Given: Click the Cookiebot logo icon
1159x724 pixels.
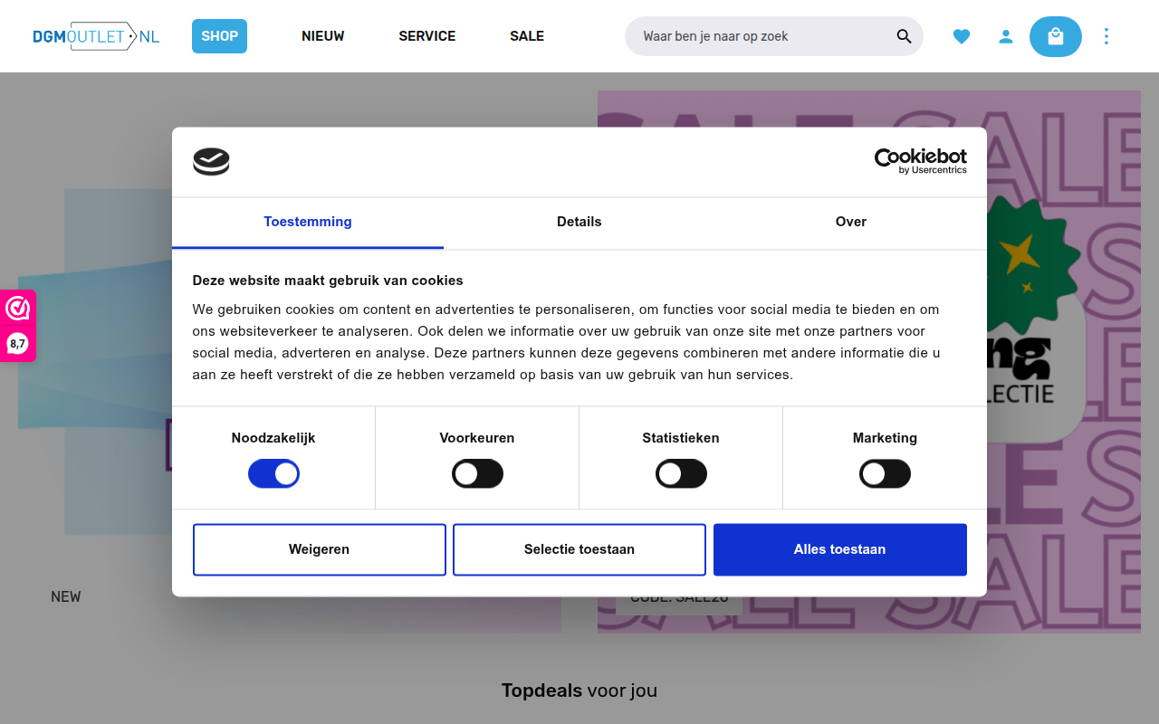Looking at the screenshot, I should point(211,161).
